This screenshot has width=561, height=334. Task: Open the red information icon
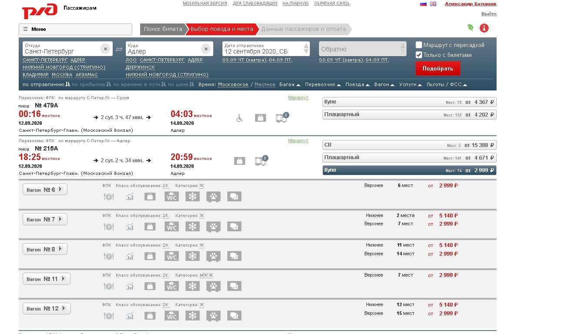[484, 28]
